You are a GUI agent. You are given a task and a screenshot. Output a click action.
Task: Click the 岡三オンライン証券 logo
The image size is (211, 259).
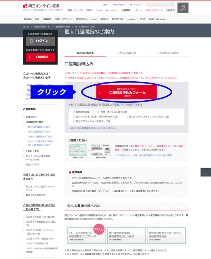(x=41, y=6)
